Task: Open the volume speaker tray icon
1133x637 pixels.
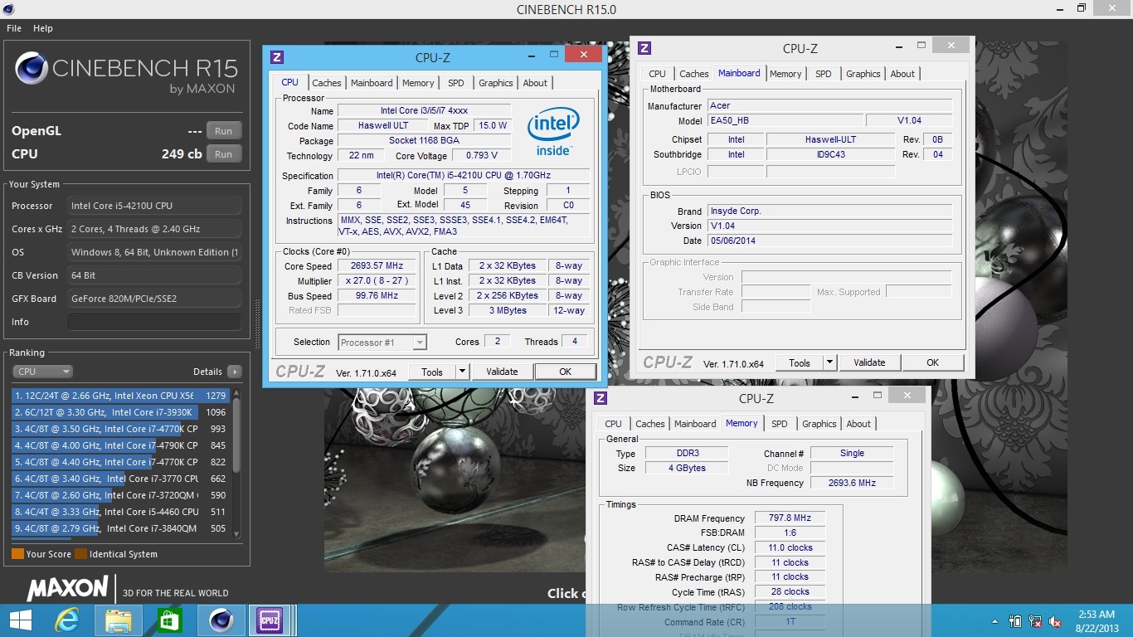Action: pyautogui.click(x=1055, y=621)
